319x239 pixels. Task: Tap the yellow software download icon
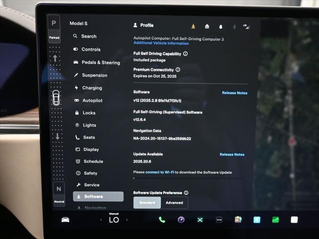click(x=193, y=26)
